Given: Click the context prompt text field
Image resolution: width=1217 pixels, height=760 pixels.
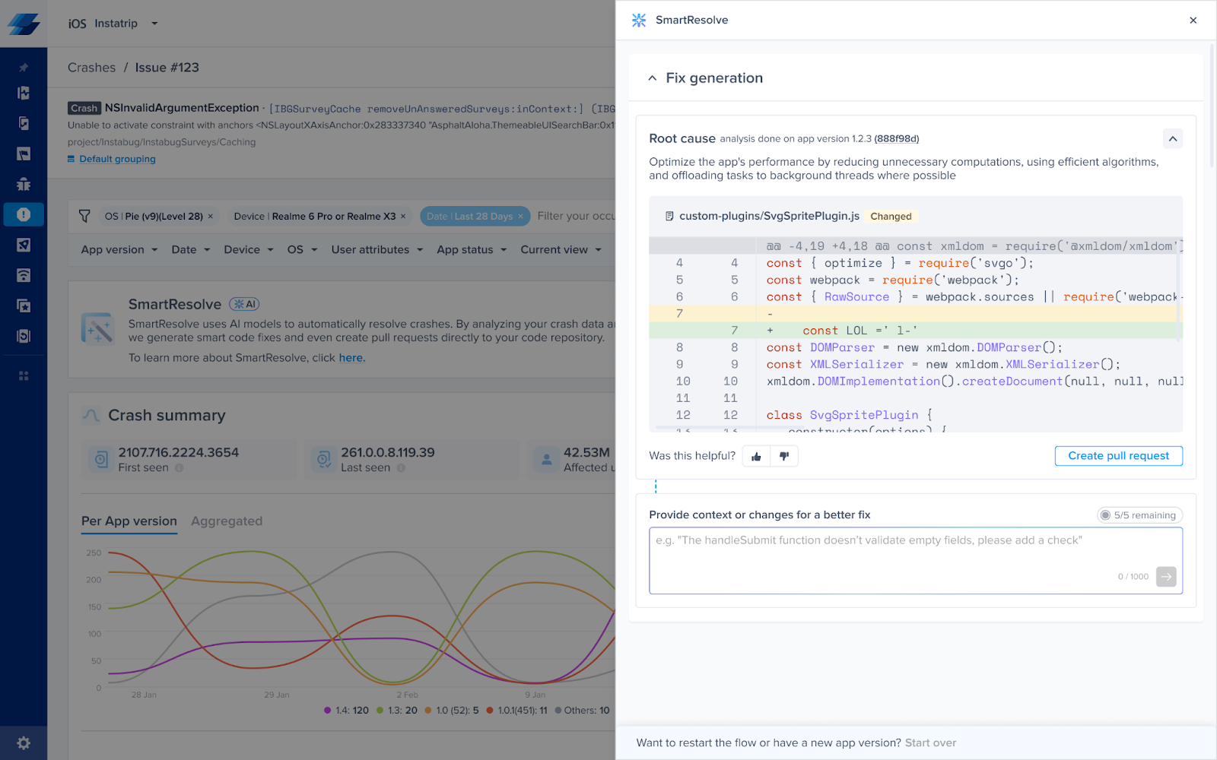Looking at the screenshot, I should point(916,561).
